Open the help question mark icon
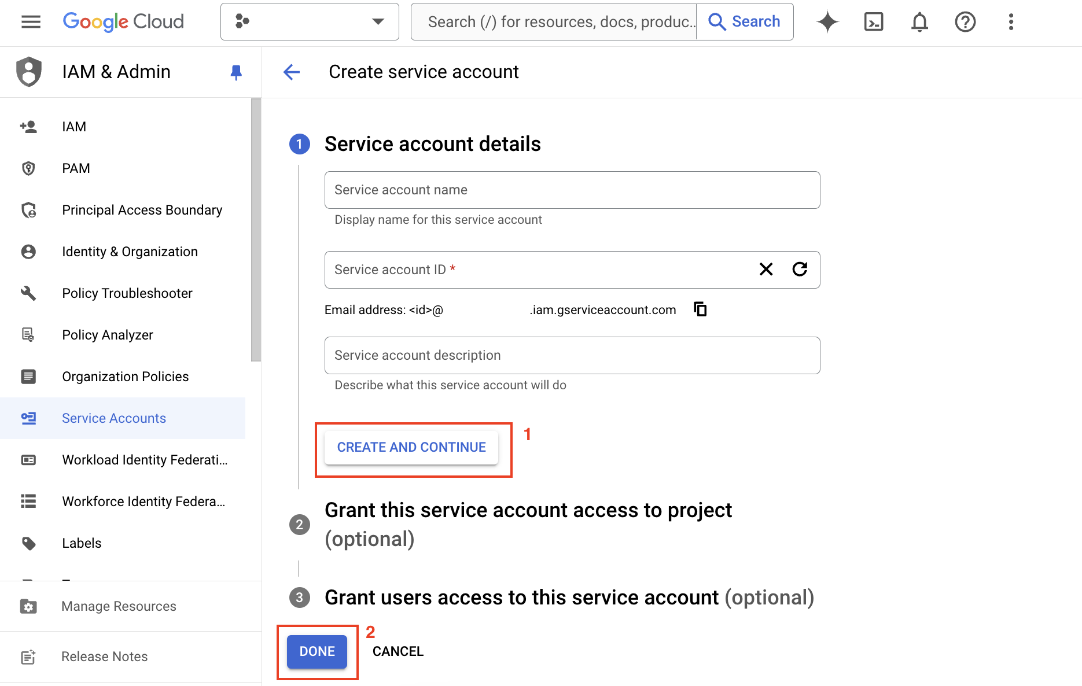The image size is (1082, 686). click(x=965, y=21)
